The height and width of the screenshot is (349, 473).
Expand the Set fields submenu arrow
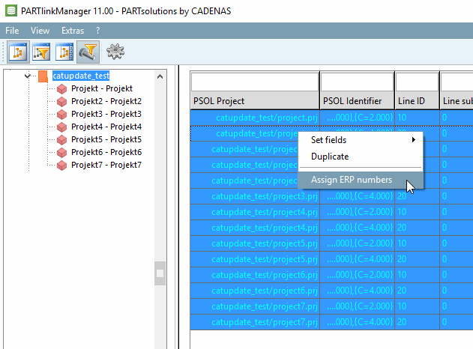pos(414,140)
